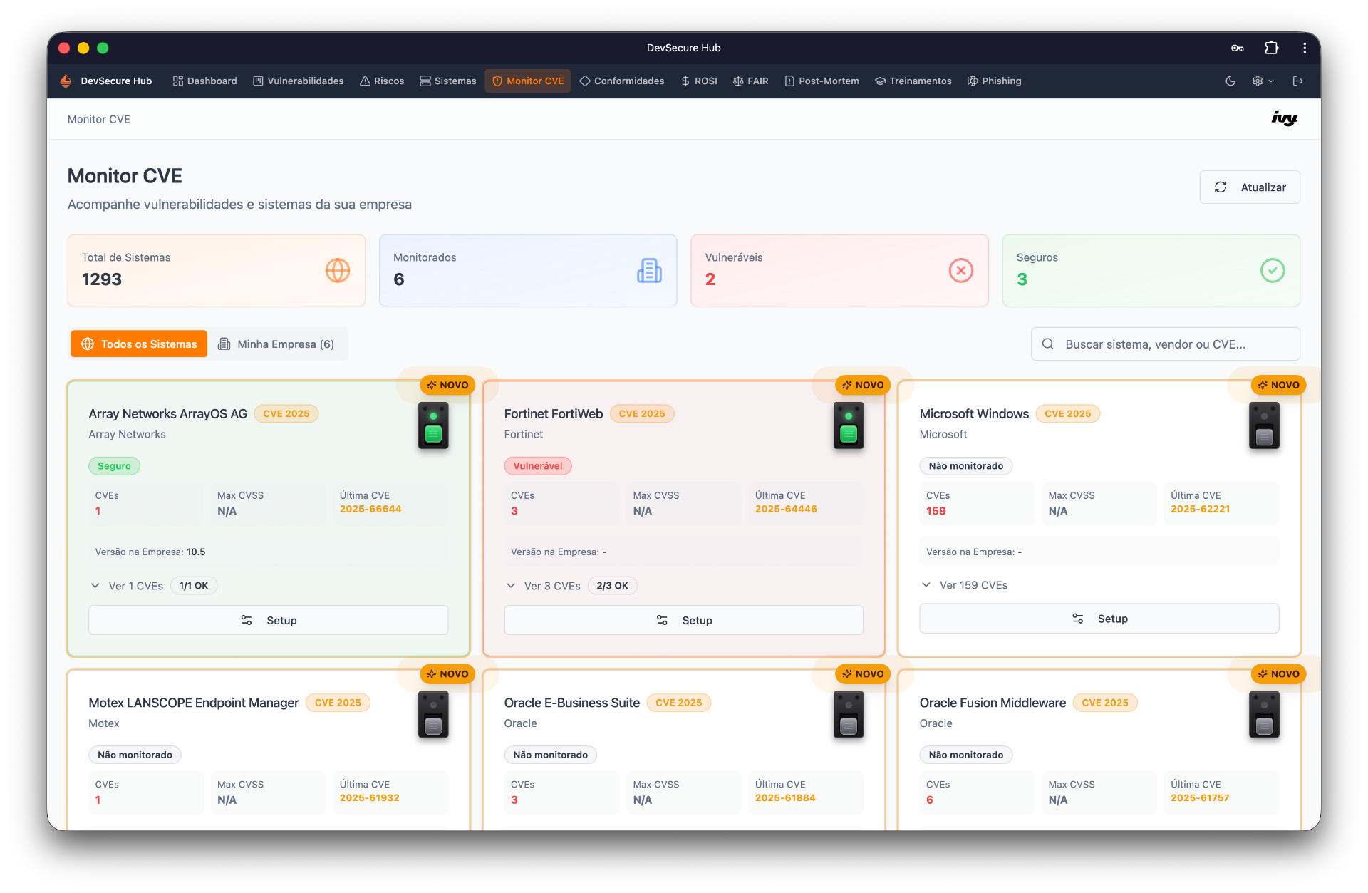Viewport: 1368px width, 893px height.
Task: Click Última CVE 2025-61932
Action: tap(370, 798)
